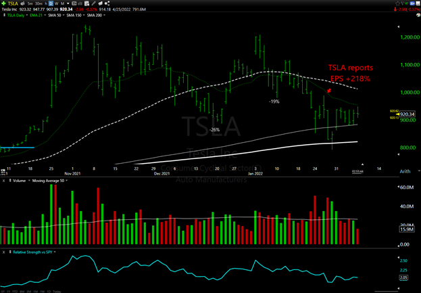Click the red down-arrow price change indicator
421x293 pixels.
395,9
